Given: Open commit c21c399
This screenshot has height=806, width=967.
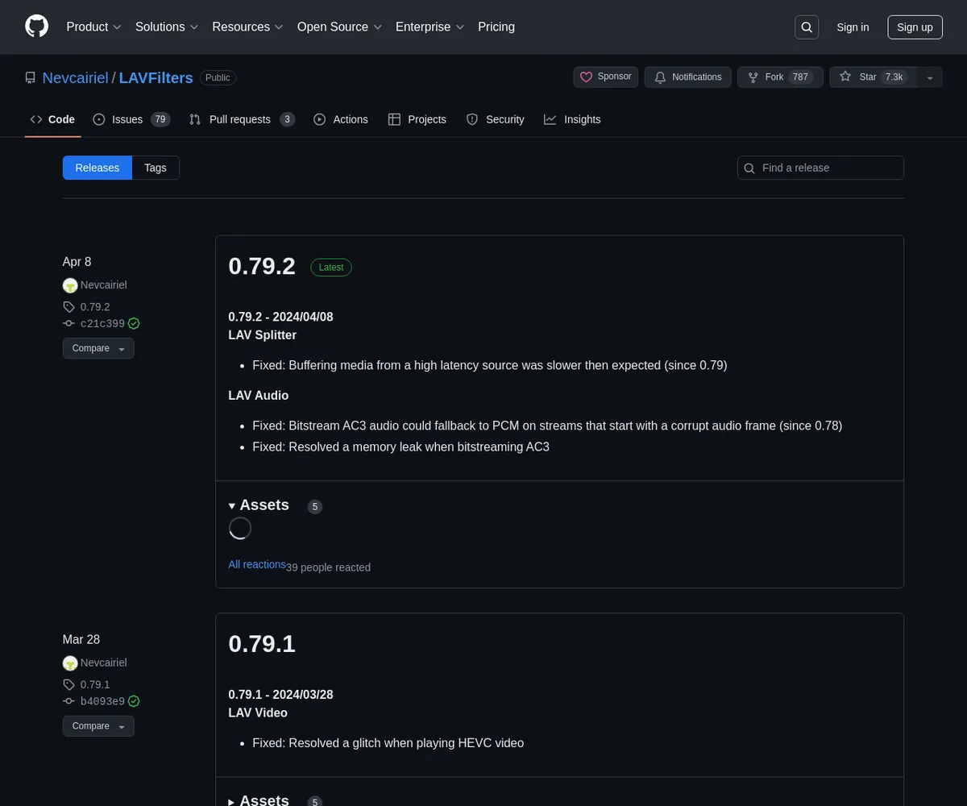Looking at the screenshot, I should (102, 324).
